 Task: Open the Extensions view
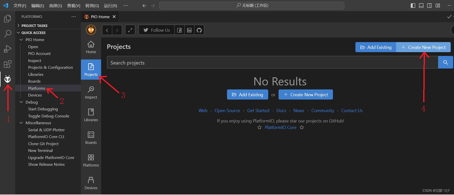(8, 64)
